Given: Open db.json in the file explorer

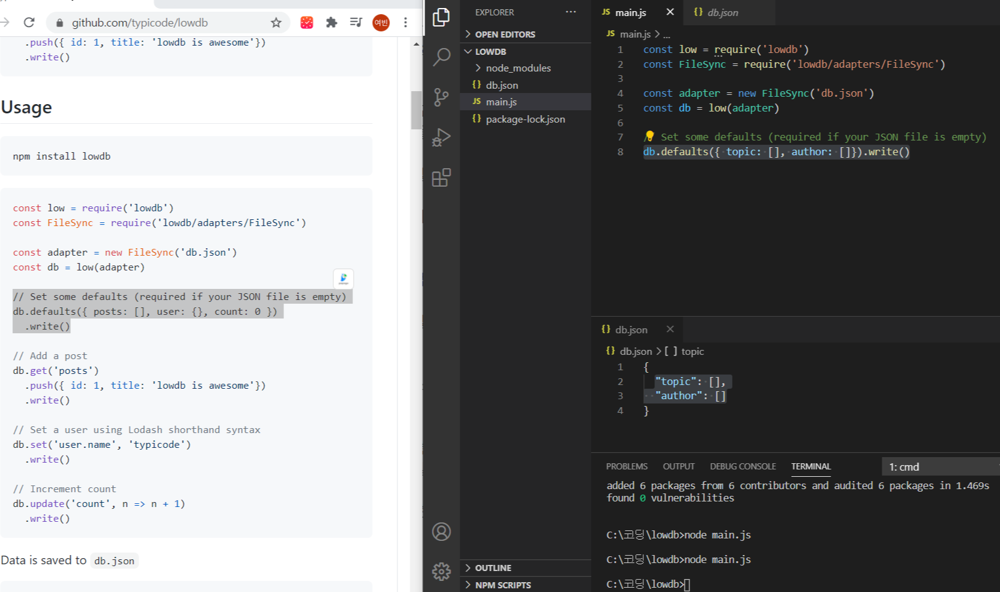Looking at the screenshot, I should coord(526,85).
